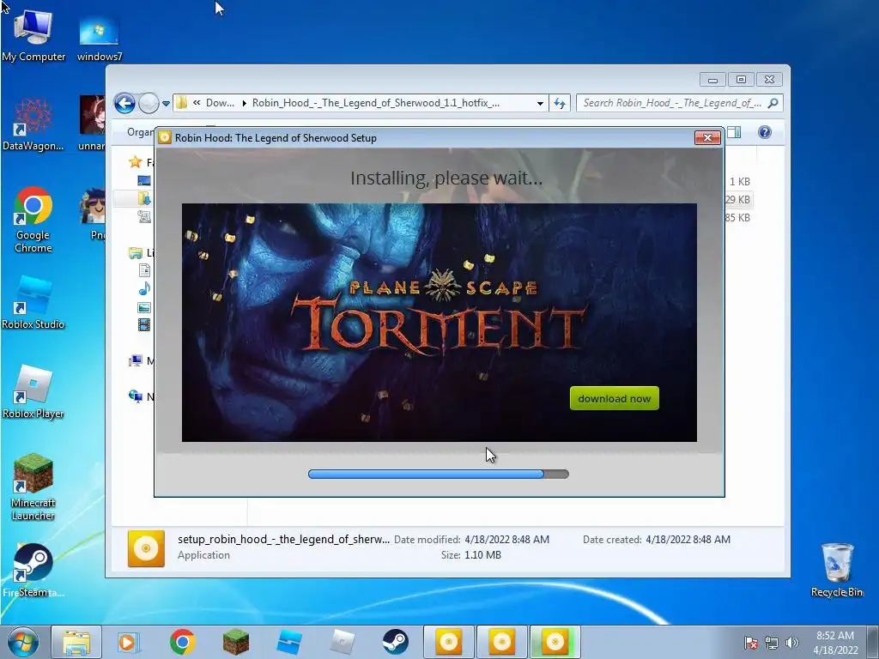The image size is (879, 659).
Task: Switch to second GOG installer taskbar item
Action: click(501, 642)
